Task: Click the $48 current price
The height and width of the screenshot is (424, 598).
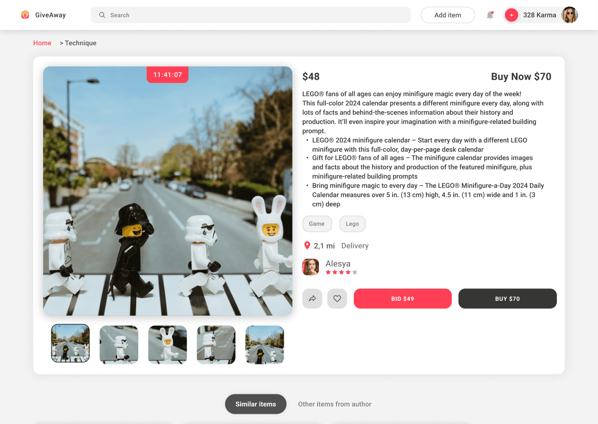Action: pyautogui.click(x=311, y=77)
